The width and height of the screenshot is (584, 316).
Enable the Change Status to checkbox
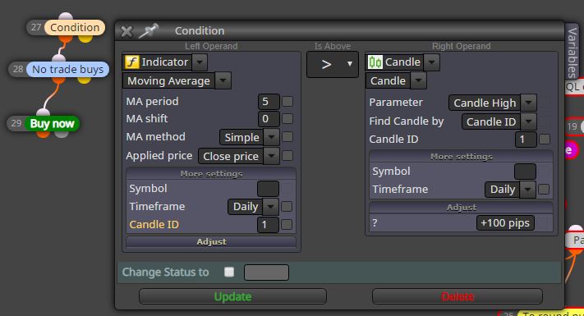229,272
